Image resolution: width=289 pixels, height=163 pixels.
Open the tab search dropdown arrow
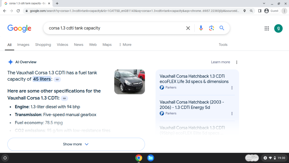click(x=264, y=3)
